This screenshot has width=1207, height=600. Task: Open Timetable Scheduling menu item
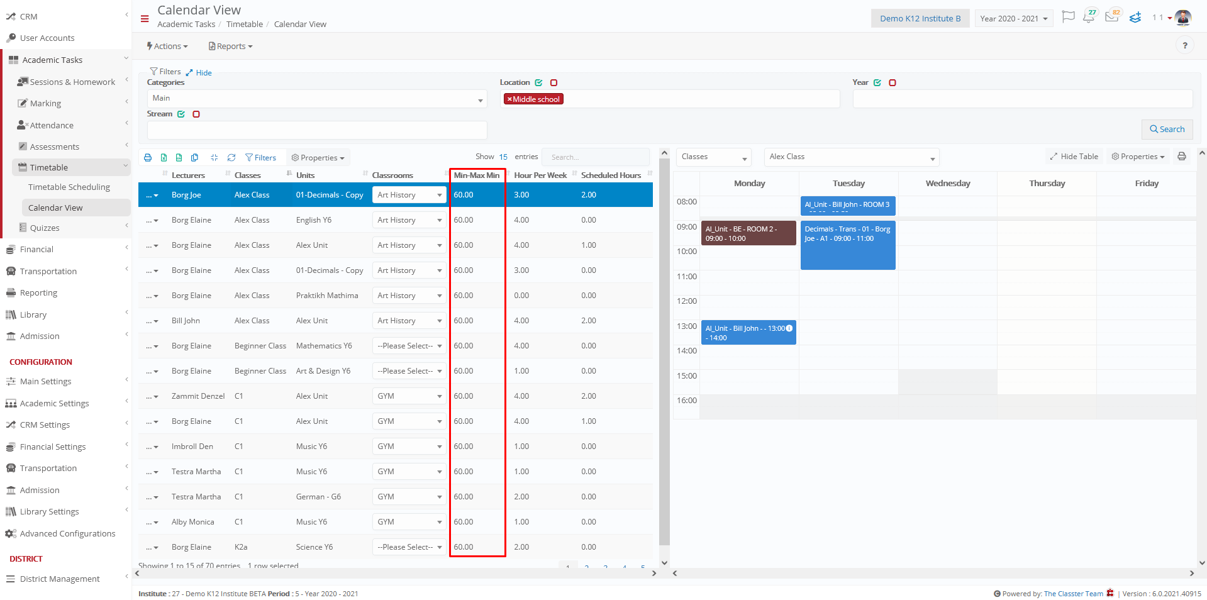click(x=69, y=187)
